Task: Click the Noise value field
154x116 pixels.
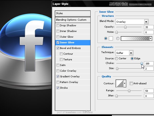Action: pos(149,32)
